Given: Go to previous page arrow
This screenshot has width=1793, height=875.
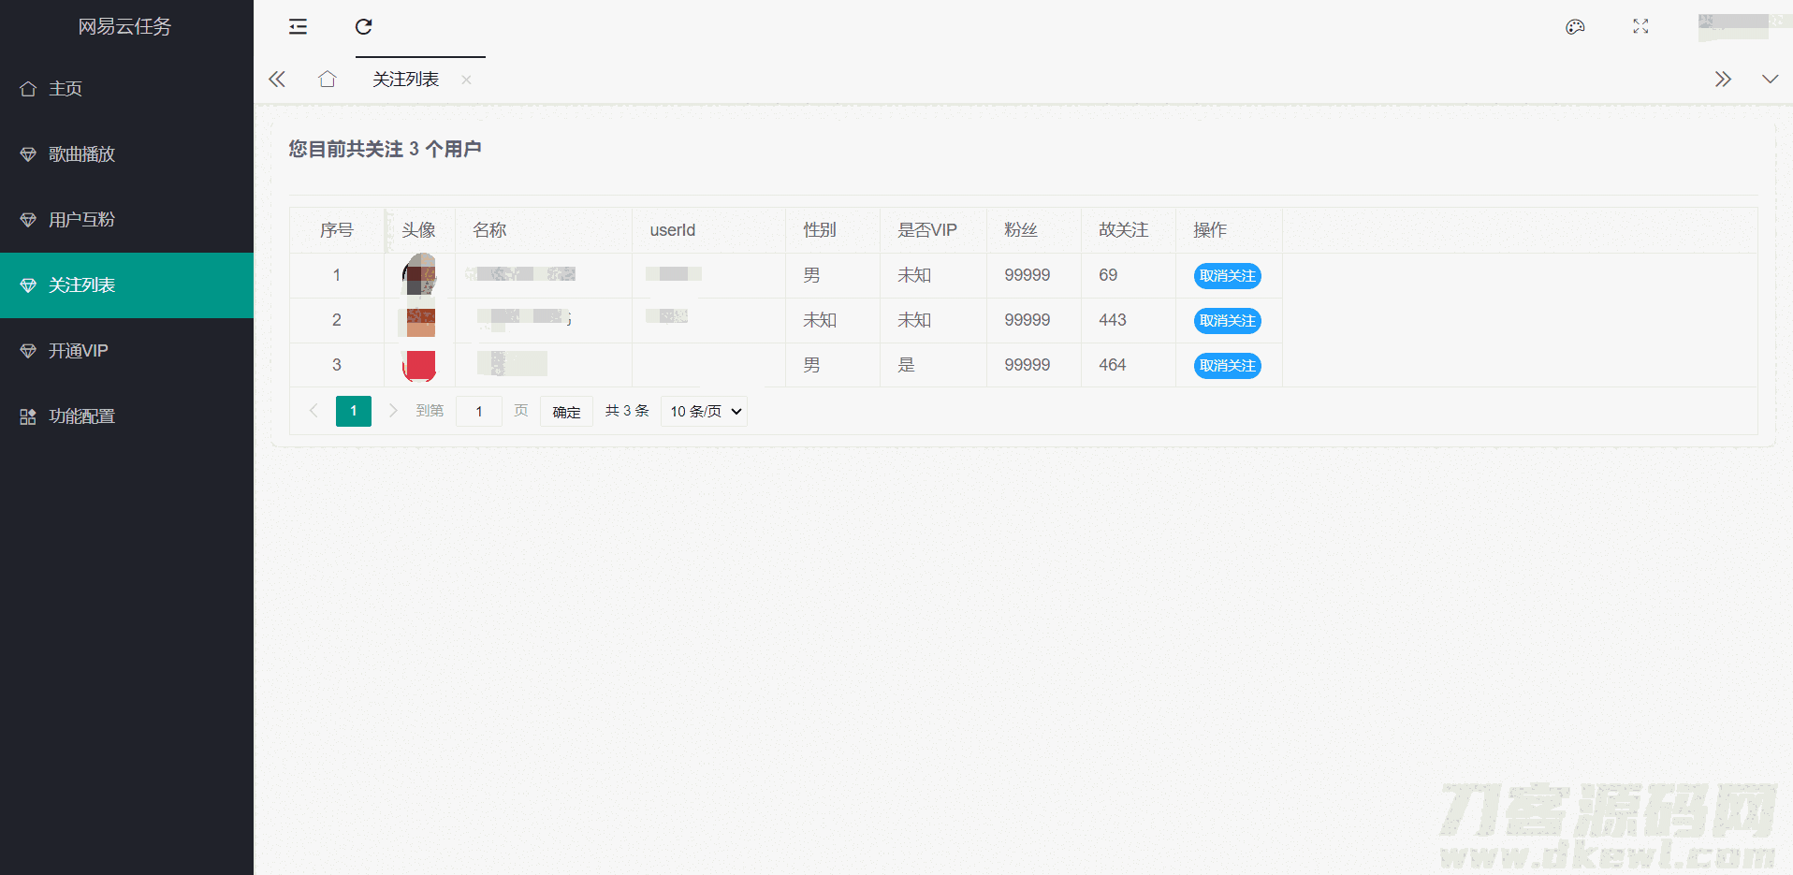Looking at the screenshot, I should [313, 411].
